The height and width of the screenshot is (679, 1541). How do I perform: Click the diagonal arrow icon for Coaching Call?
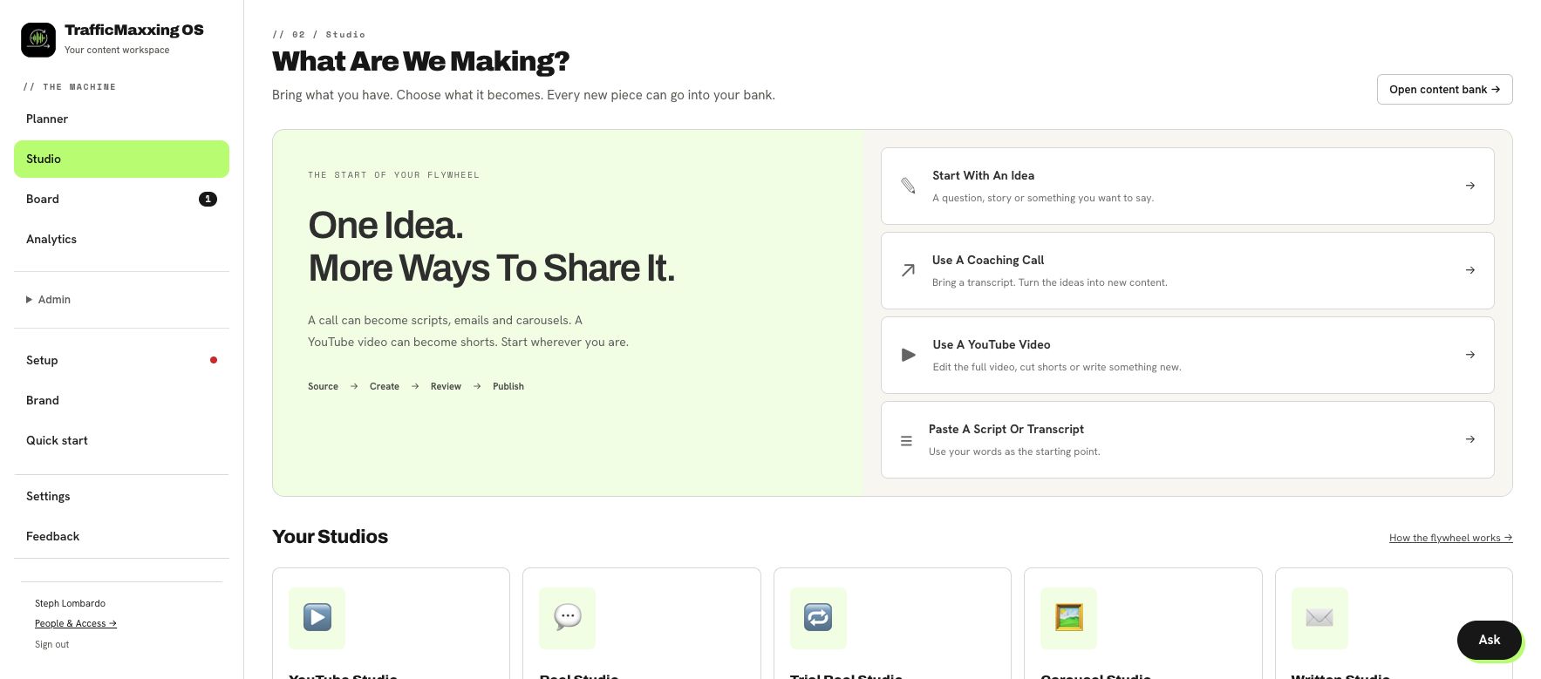[x=908, y=270]
